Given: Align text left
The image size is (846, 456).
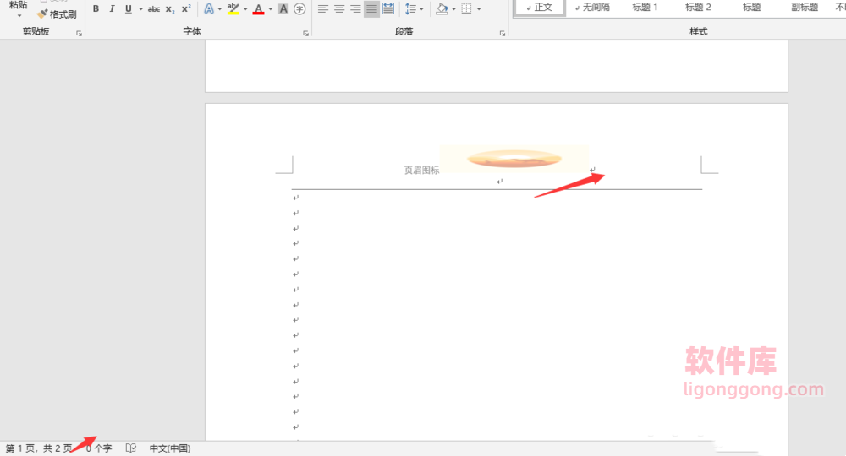Looking at the screenshot, I should click(322, 8).
